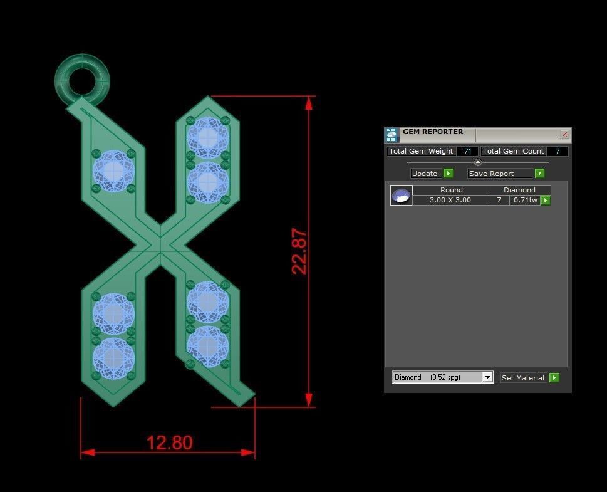The width and height of the screenshot is (607, 492).
Task: Click the gem quantity cell 7
Action: pyautogui.click(x=499, y=201)
